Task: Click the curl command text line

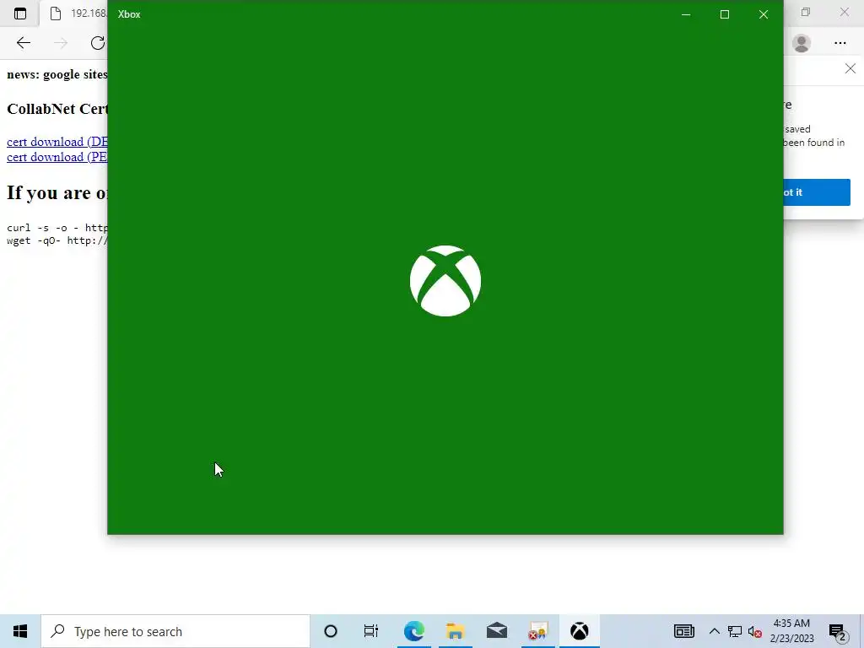Action: click(57, 228)
